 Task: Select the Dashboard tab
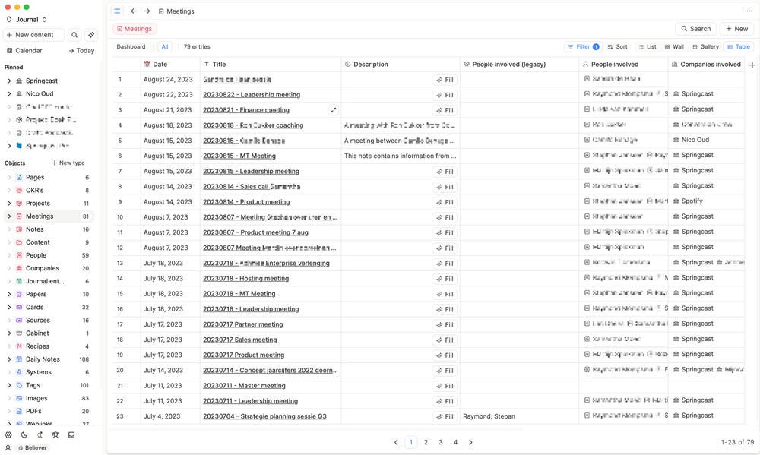point(131,46)
